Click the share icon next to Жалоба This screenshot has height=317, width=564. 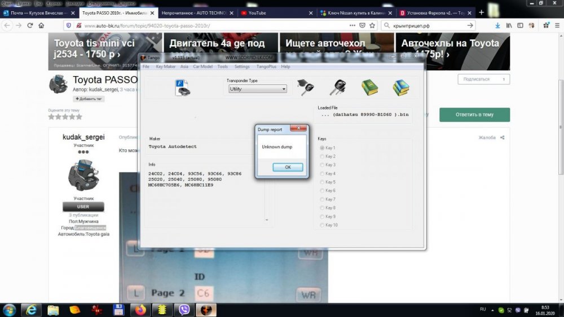click(x=502, y=137)
